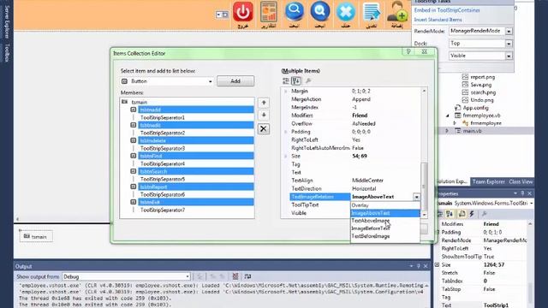Switch editor property grid to Categorized view
548x308 pixels.
click(x=285, y=81)
